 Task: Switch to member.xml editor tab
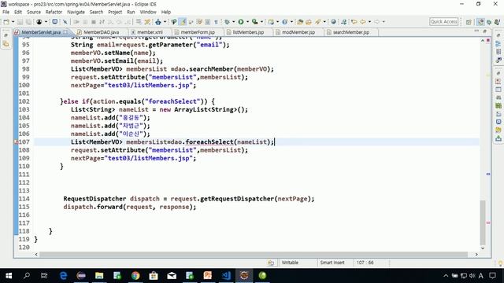pyautogui.click(x=150, y=32)
